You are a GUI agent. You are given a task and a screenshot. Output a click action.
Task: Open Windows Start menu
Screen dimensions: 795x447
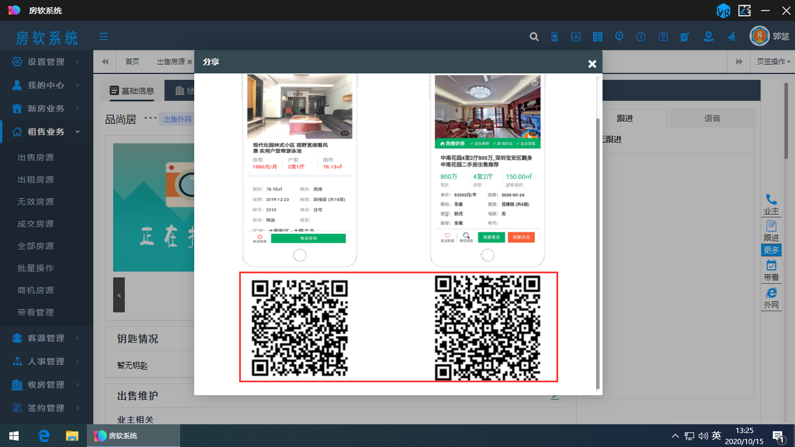14,435
